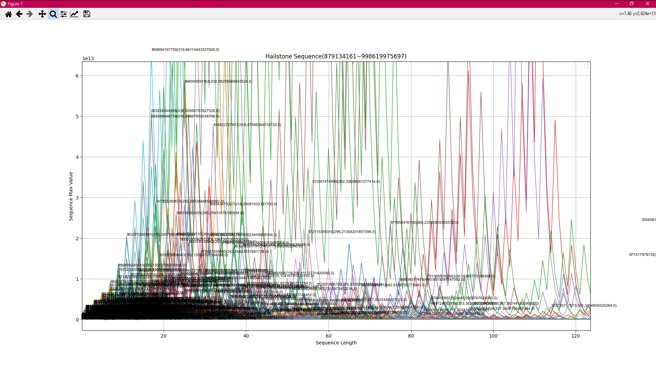Activate the Pan axes tool
This screenshot has width=656, height=369.
click(x=42, y=14)
